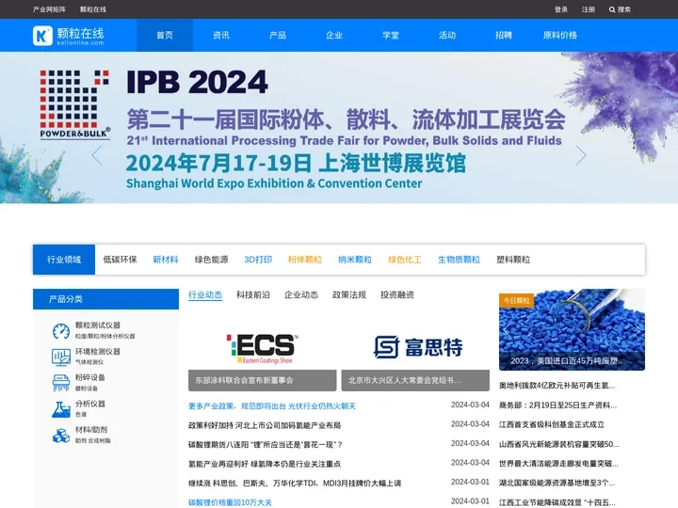Select the 企业动态 tab

[x=301, y=295]
